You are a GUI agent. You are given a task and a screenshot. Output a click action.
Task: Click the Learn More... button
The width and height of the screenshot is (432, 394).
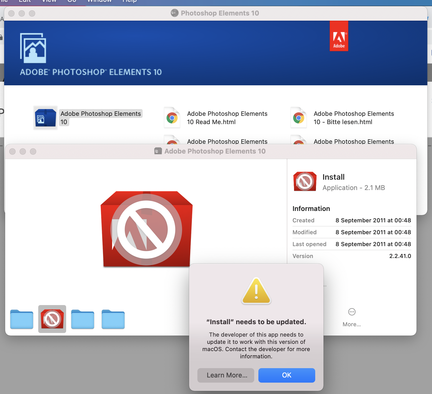click(226, 375)
